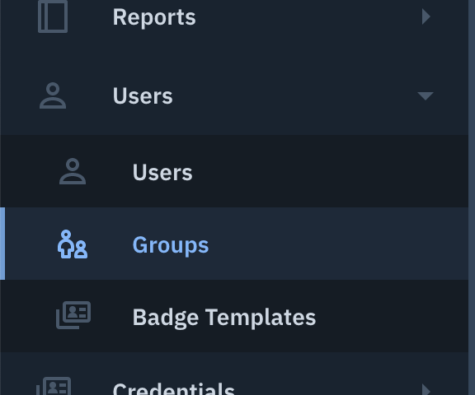Image resolution: width=475 pixels, height=395 pixels.
Task: Click the person icon beside the Users parent section
Action: [x=53, y=95]
